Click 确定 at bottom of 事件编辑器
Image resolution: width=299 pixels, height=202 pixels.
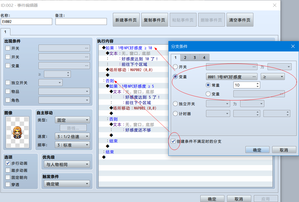[212, 199]
